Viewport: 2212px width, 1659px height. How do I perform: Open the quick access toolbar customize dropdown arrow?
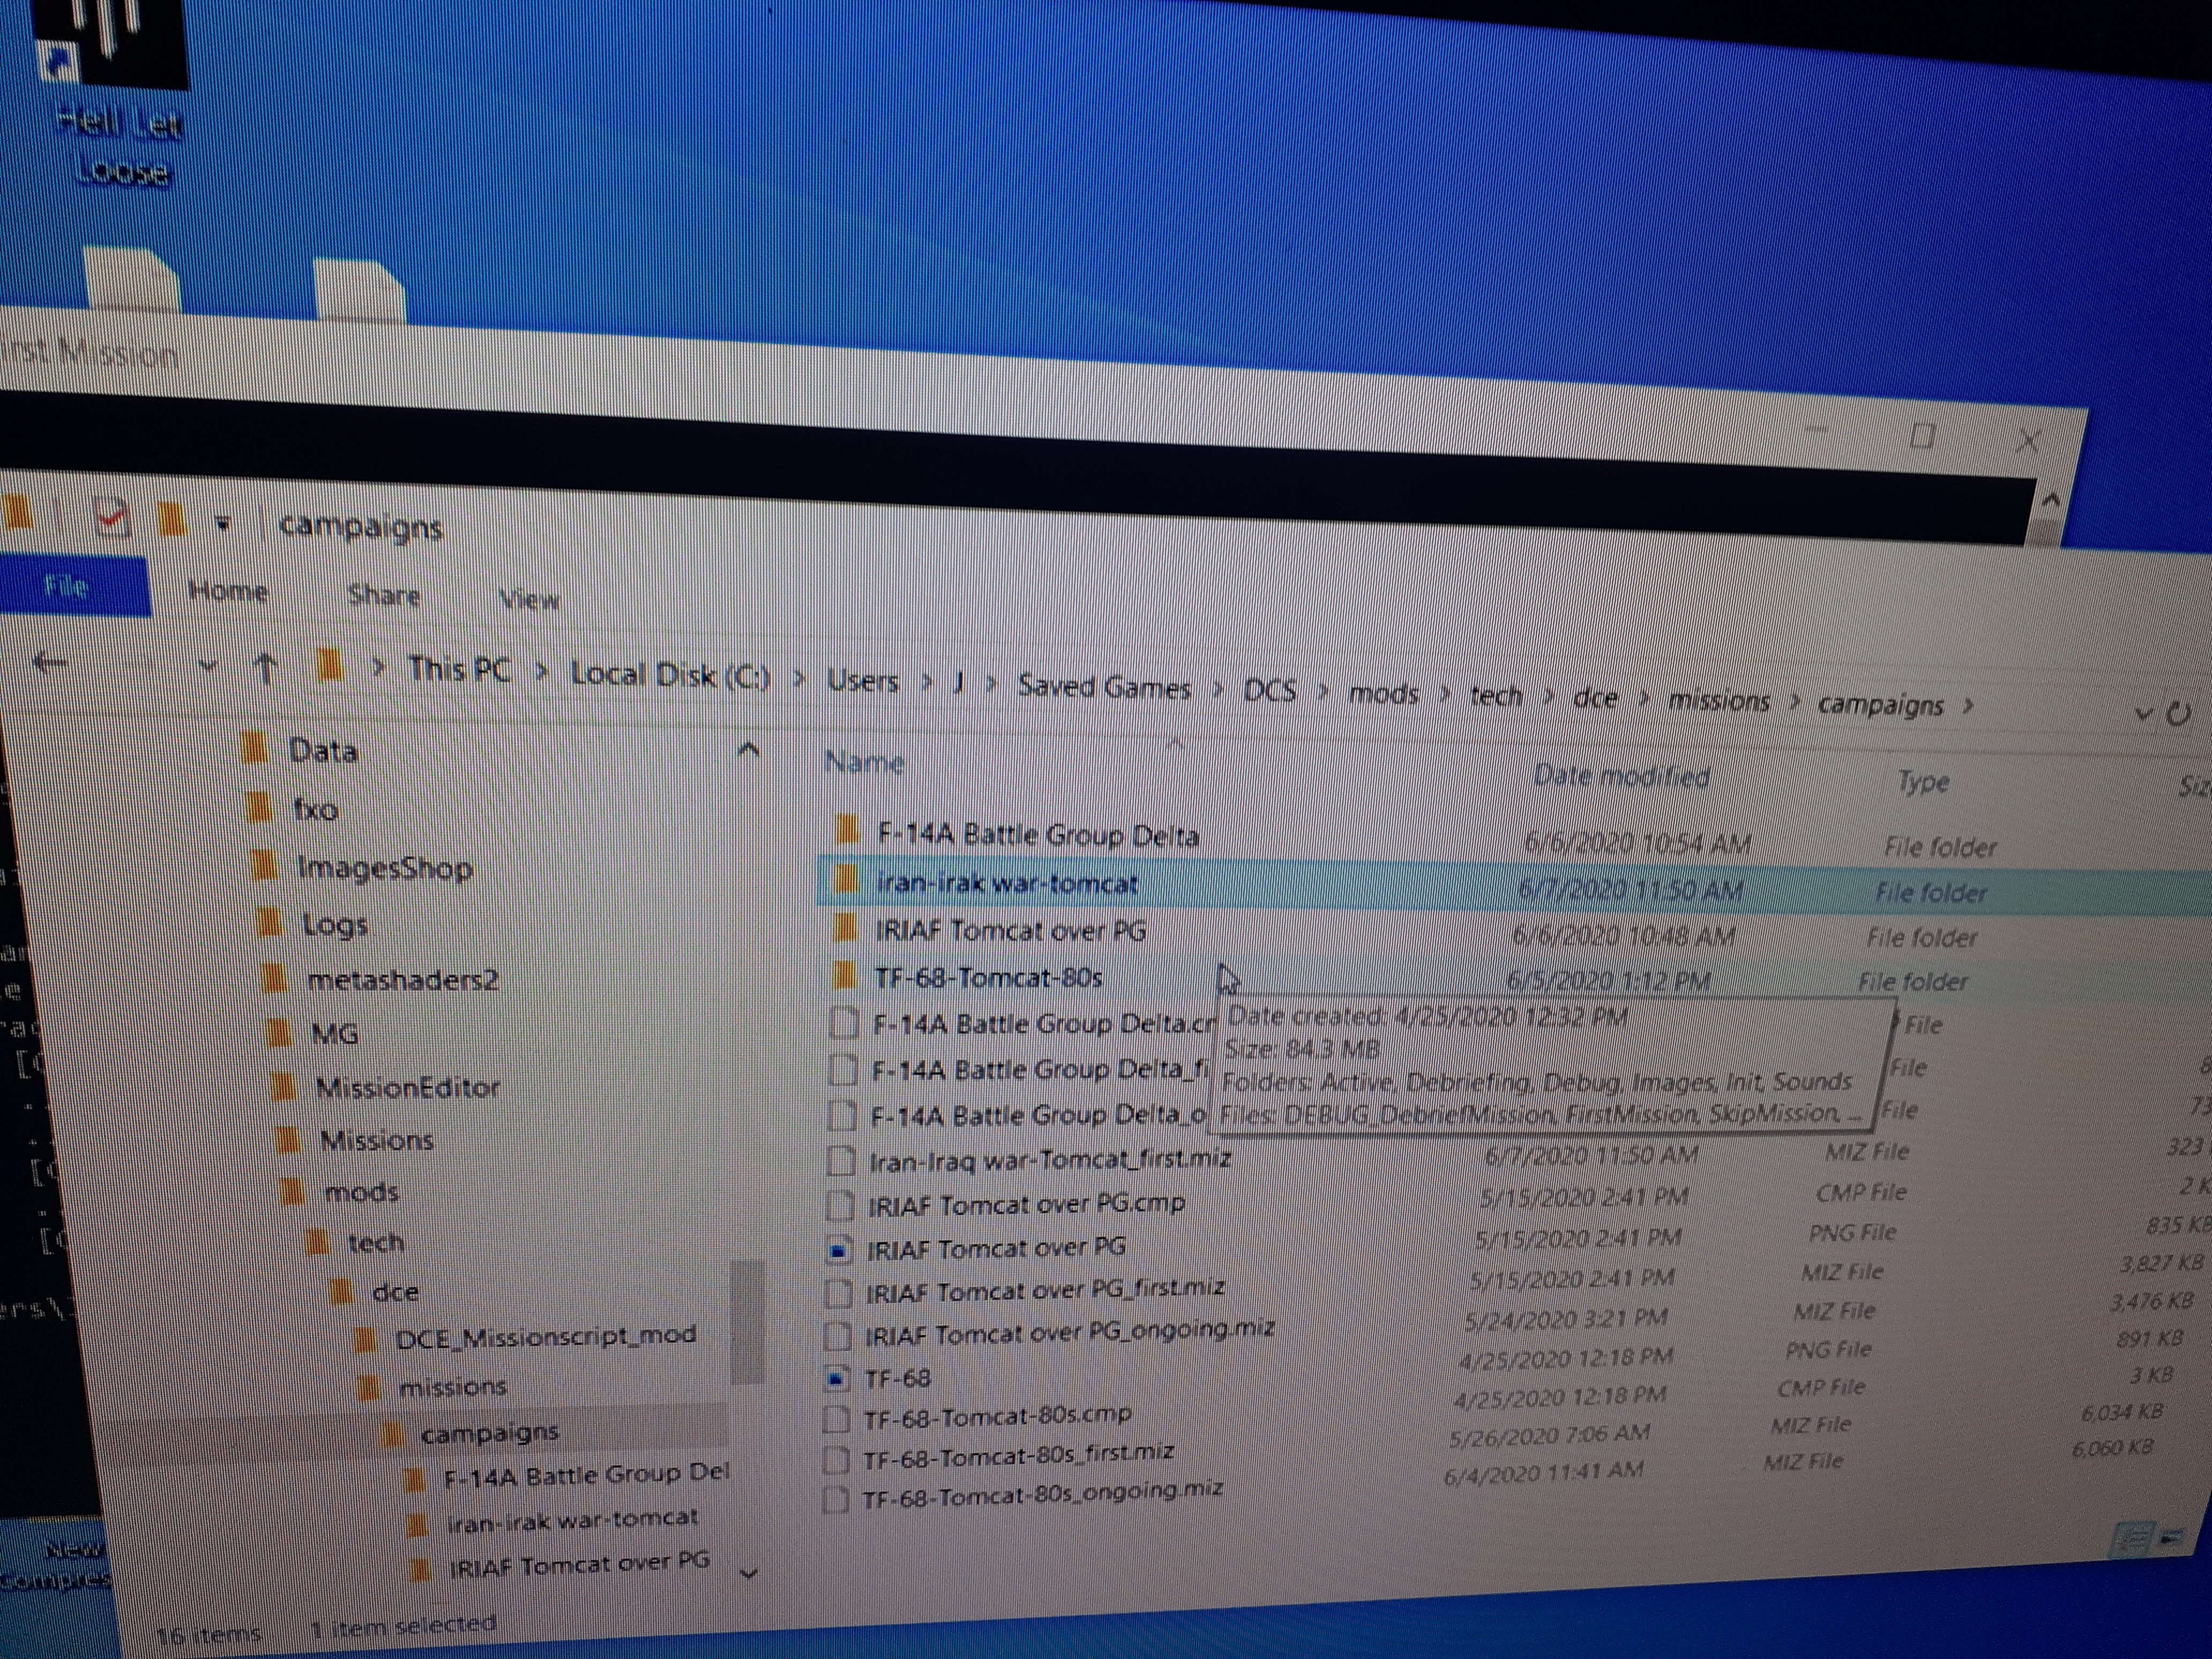(223, 523)
